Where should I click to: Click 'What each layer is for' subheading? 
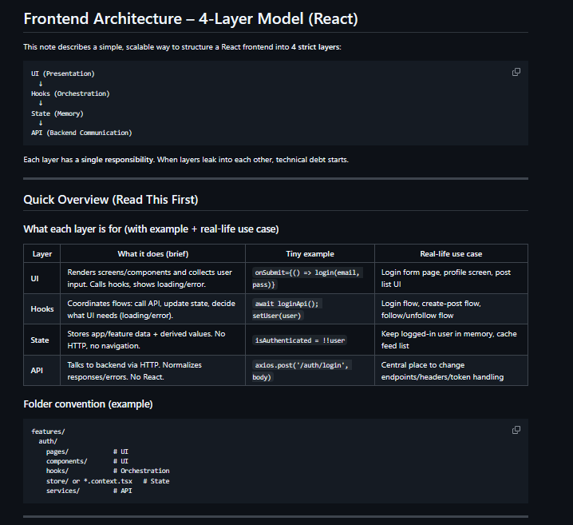[151, 229]
